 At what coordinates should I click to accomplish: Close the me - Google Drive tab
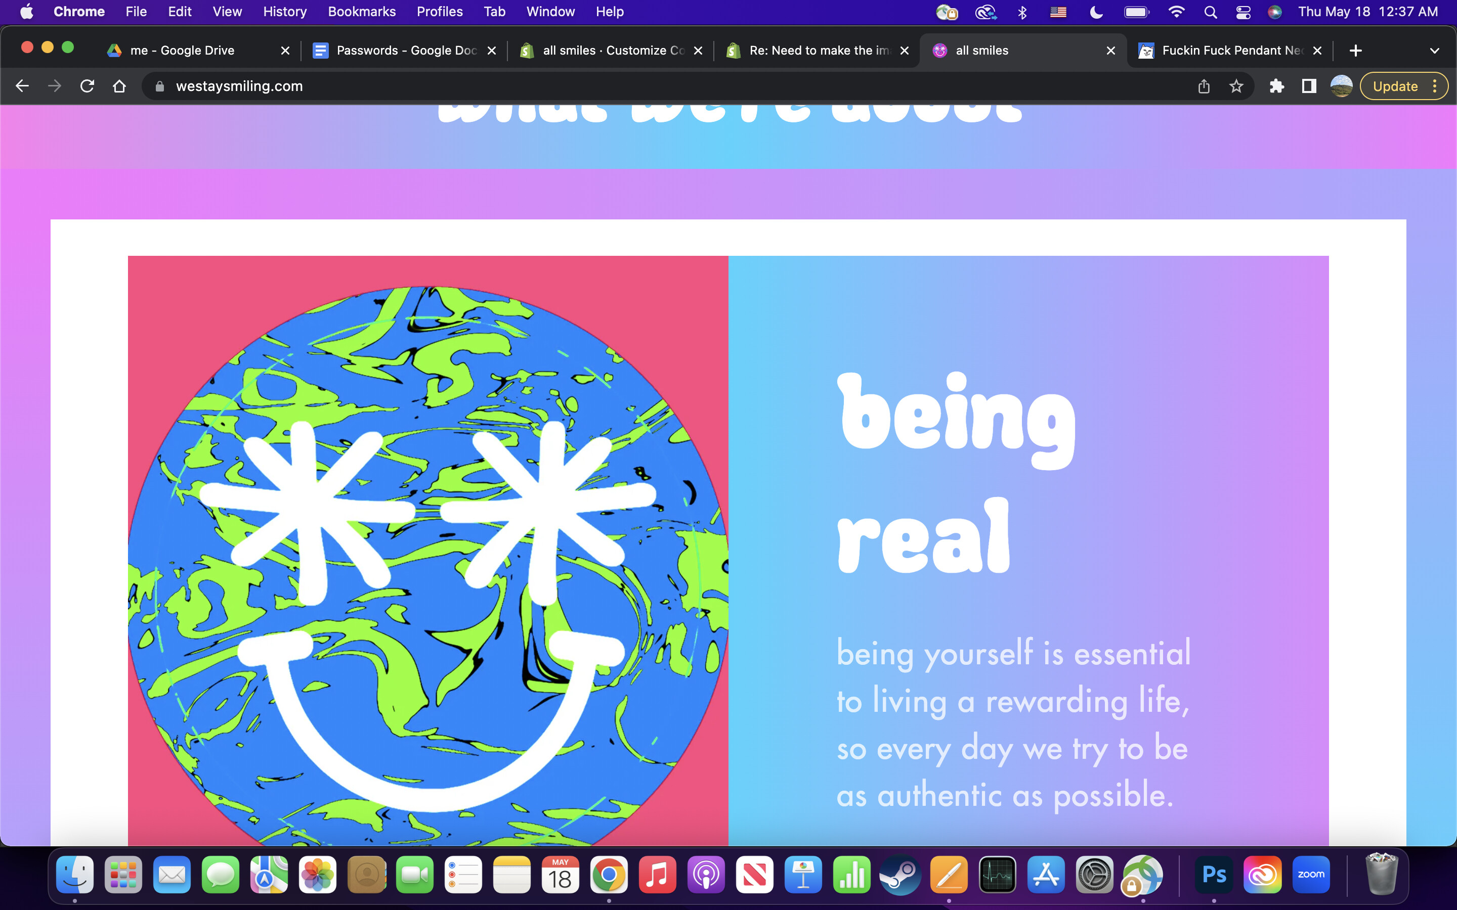coord(285,51)
